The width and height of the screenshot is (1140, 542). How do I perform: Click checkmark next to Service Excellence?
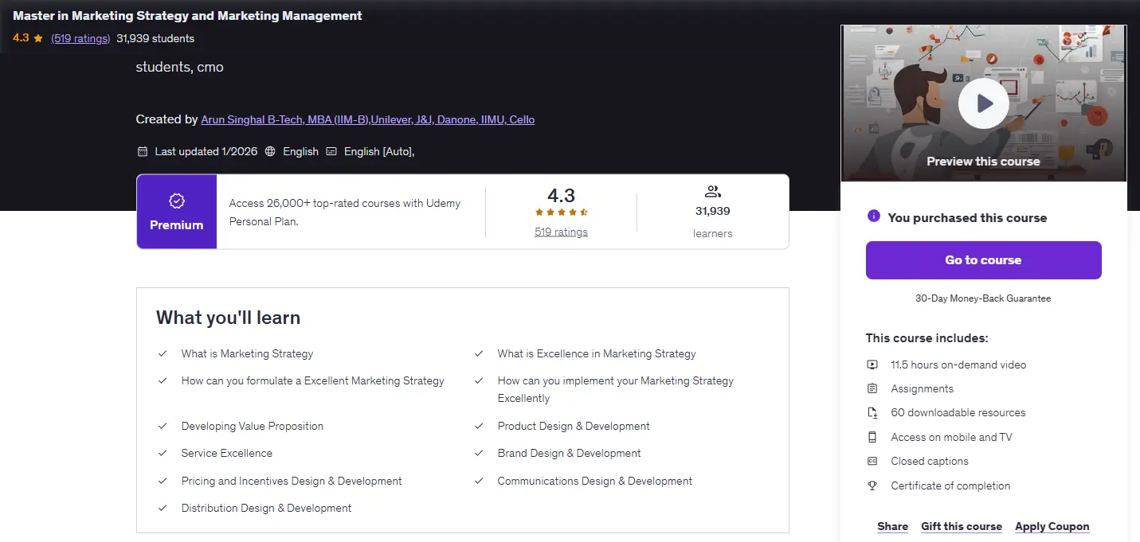click(163, 453)
